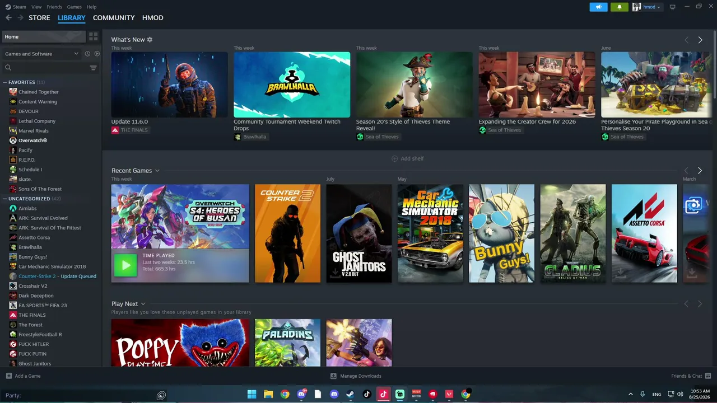Open the Friends menu

pos(54,7)
